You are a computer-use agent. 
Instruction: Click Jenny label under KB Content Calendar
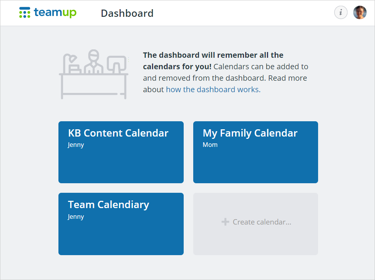click(76, 145)
